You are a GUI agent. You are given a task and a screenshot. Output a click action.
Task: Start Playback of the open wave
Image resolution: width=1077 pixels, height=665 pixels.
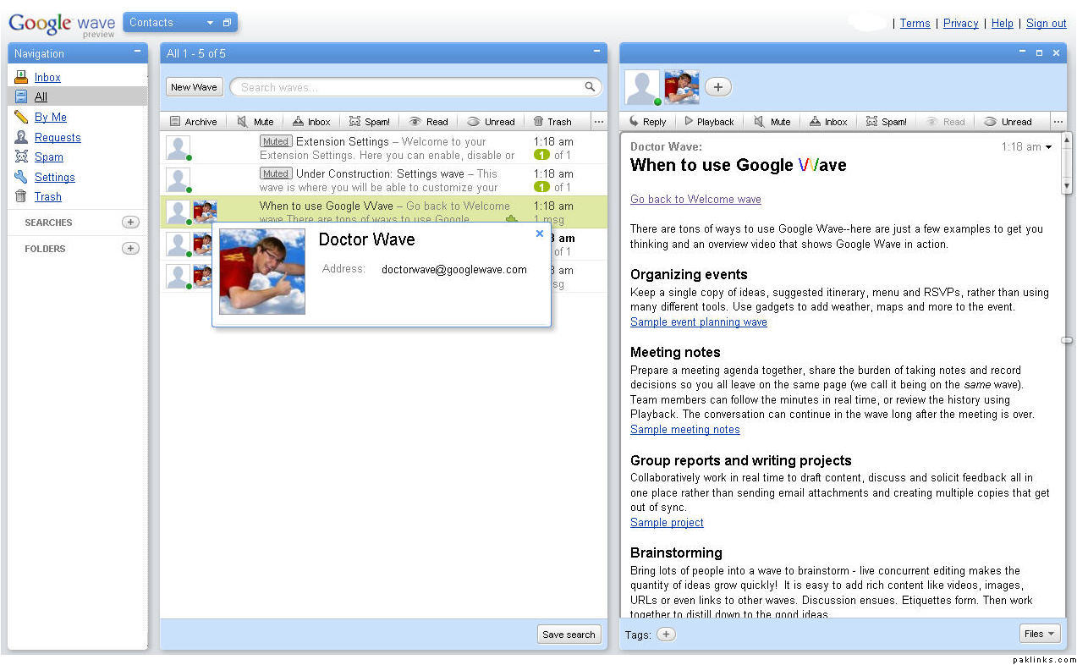[x=708, y=122]
